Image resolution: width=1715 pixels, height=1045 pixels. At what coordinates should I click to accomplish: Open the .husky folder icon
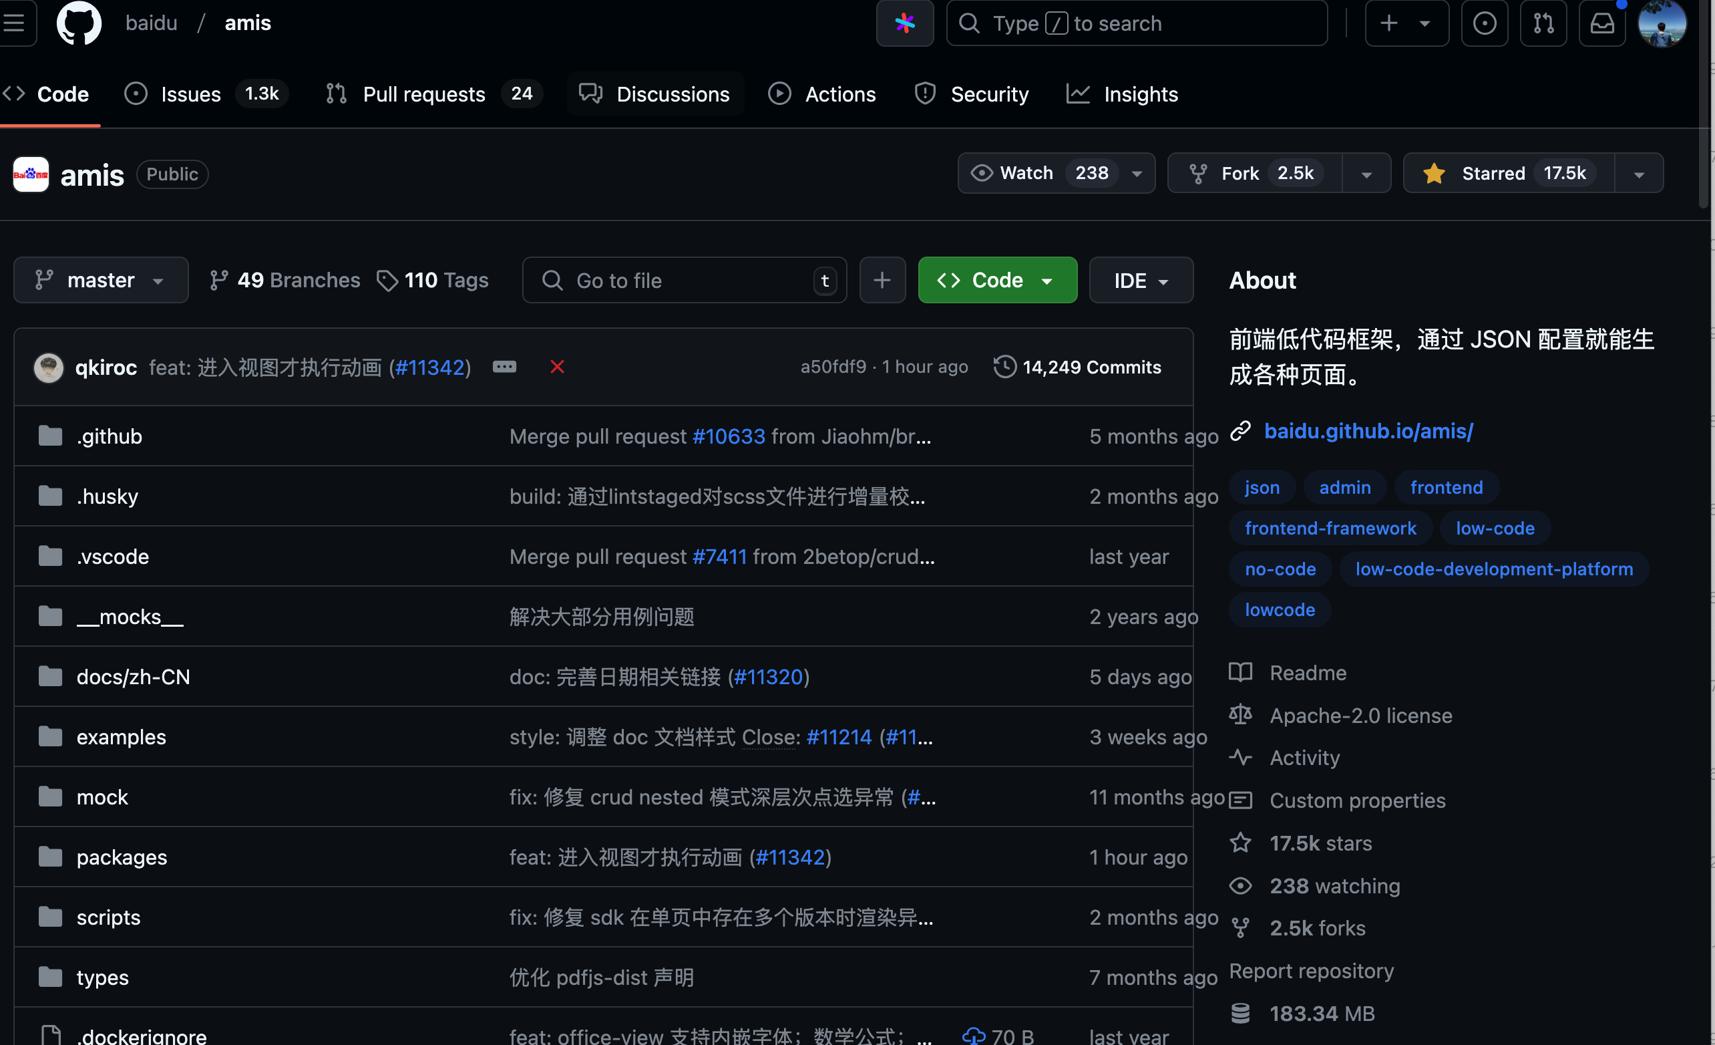pyautogui.click(x=50, y=496)
